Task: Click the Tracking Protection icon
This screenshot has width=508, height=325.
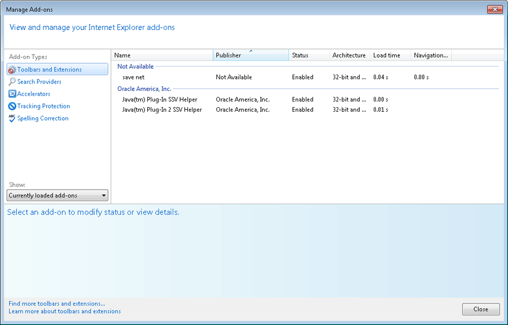Action: click(12, 106)
